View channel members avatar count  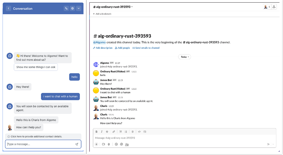tap(267, 7)
